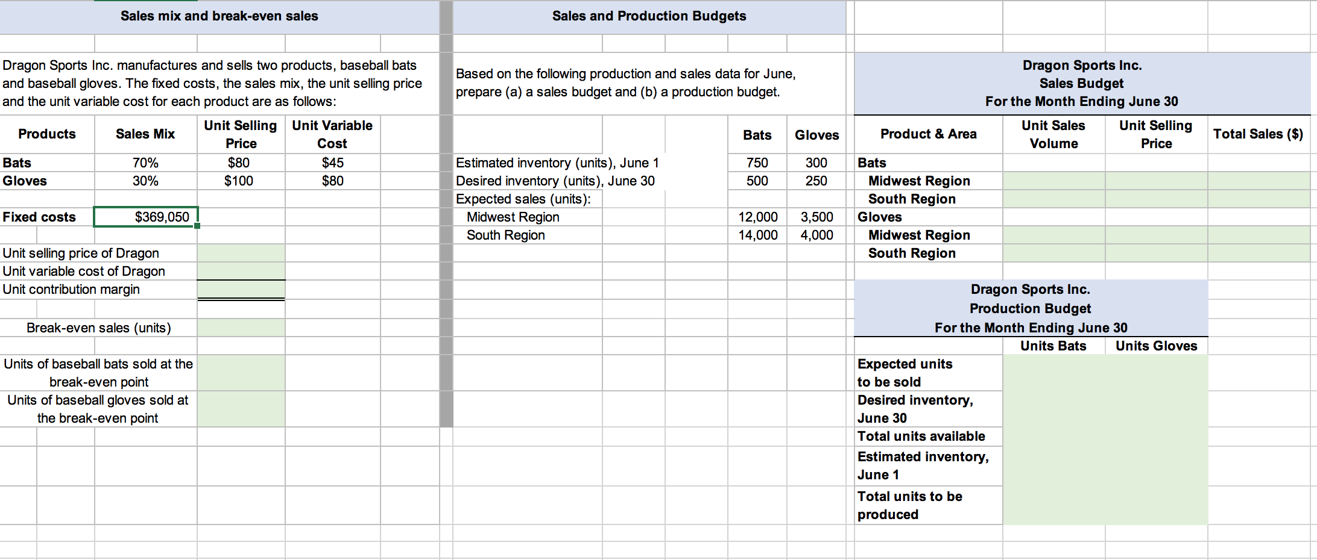This screenshot has width=1317, height=560.
Task: Select Units Bats cell for total units produced
Action: click(x=1054, y=505)
